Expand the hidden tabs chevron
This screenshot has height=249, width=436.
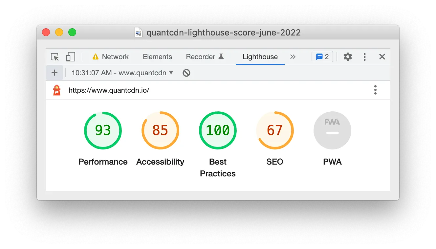(293, 57)
